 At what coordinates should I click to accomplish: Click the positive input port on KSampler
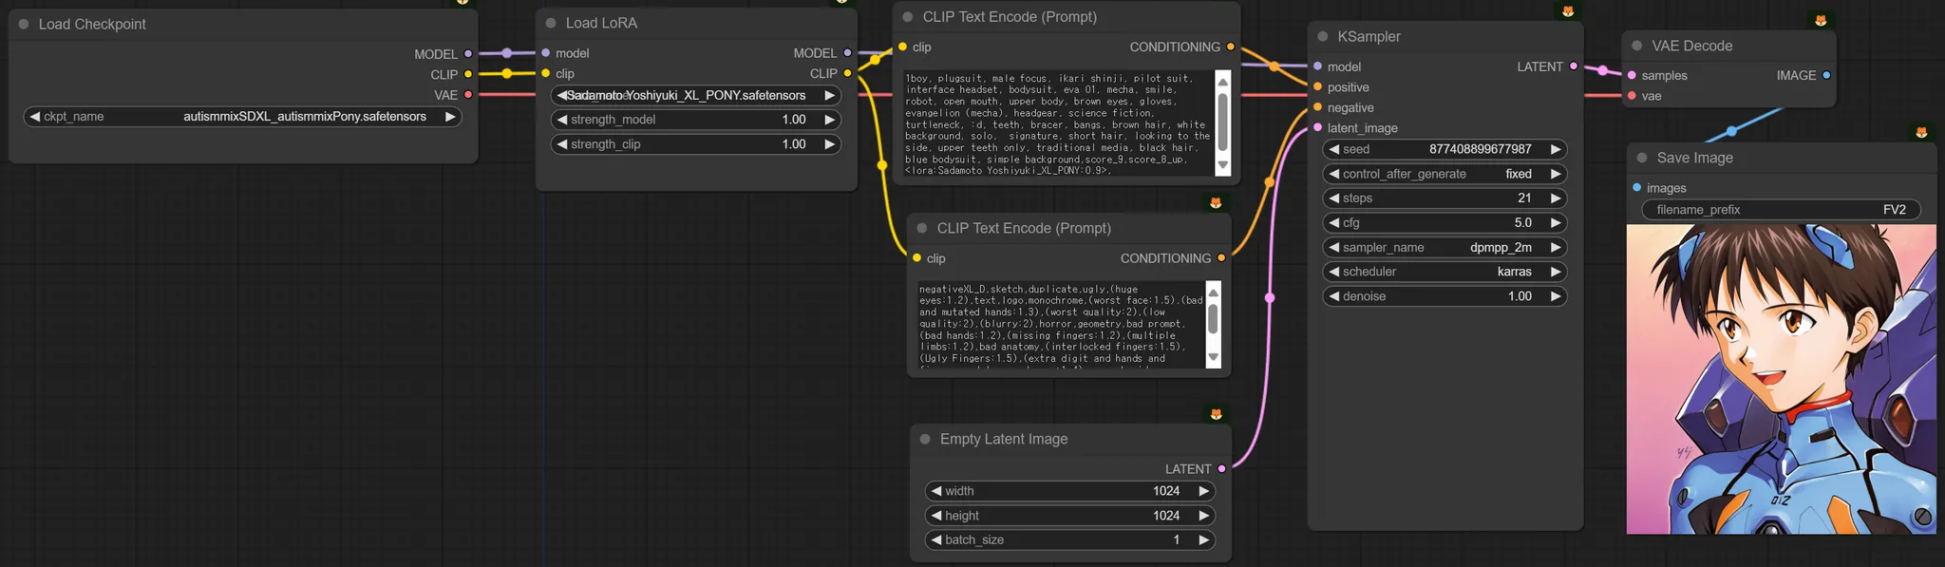(1318, 87)
